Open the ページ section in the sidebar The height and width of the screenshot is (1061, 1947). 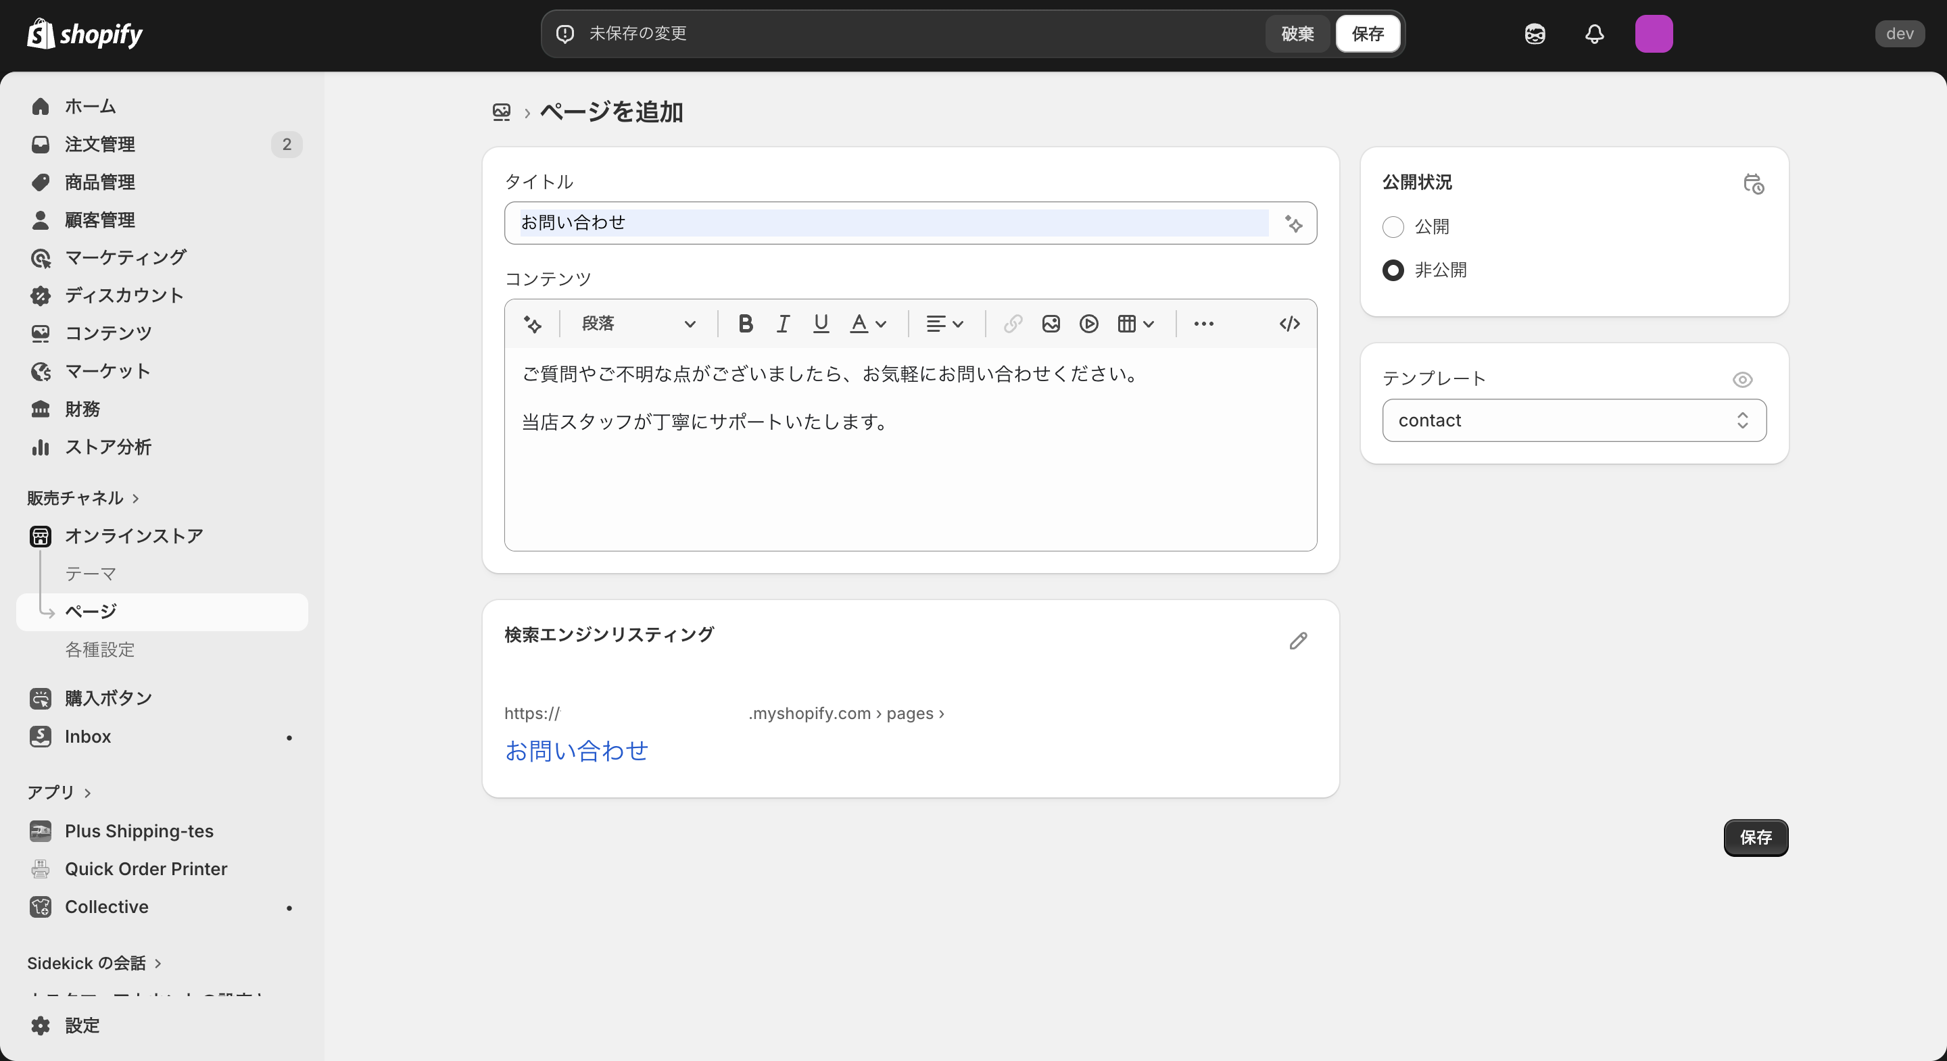coord(89,612)
